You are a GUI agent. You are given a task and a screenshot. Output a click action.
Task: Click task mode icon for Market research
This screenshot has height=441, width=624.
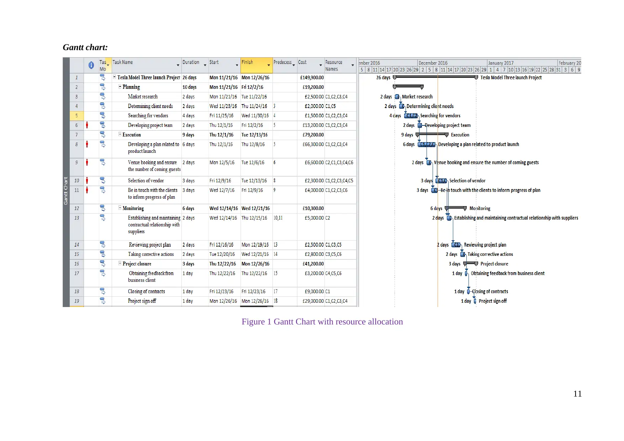pyautogui.click(x=102, y=97)
